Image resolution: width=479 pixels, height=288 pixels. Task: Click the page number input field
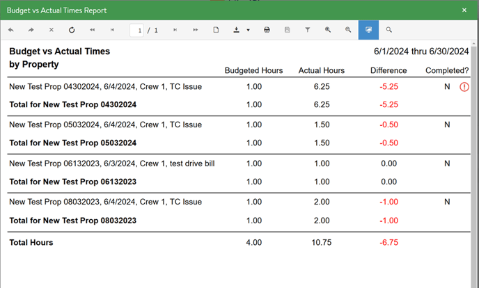point(137,31)
